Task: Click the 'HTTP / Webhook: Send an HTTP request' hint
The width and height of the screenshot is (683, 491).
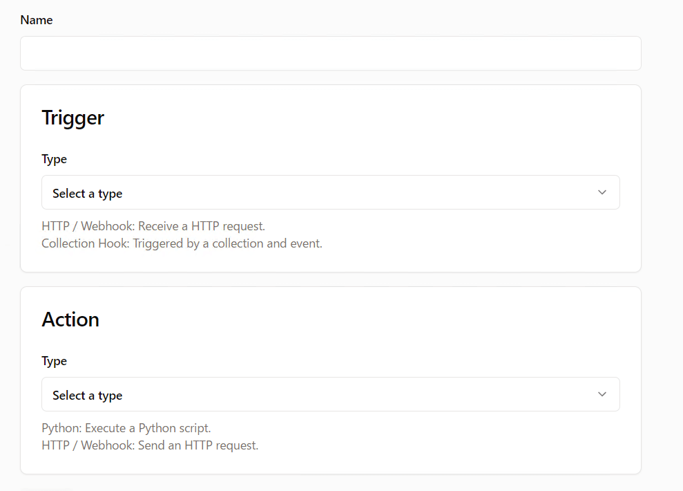Action: click(x=150, y=445)
